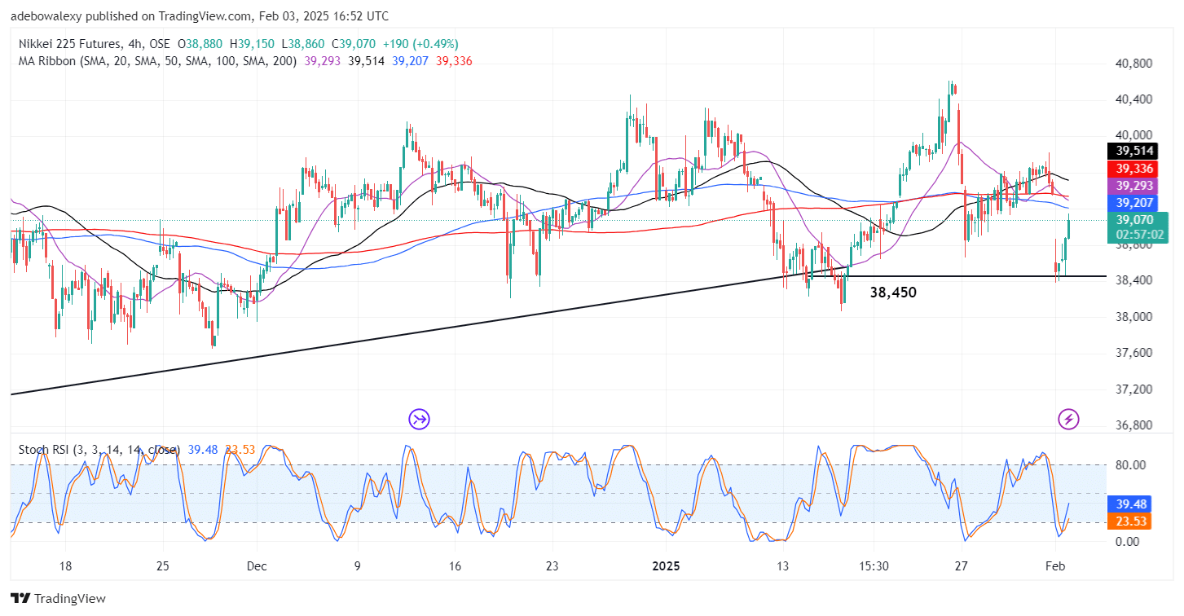Viewport: 1184px width, 616px height.
Task: Click the 40,800 price axis label
Action: coord(1133,63)
